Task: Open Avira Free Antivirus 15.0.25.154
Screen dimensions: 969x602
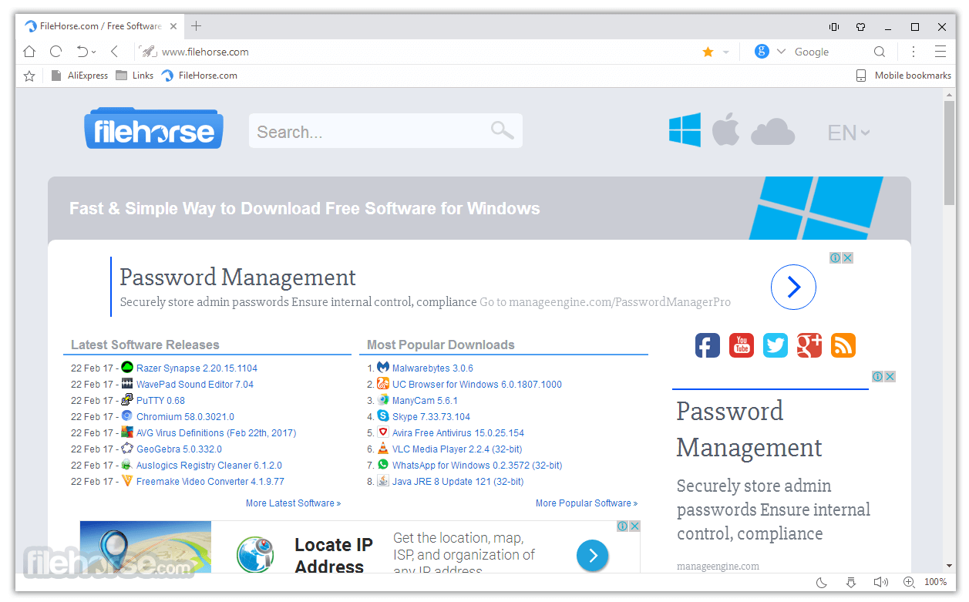Action: [x=458, y=433]
